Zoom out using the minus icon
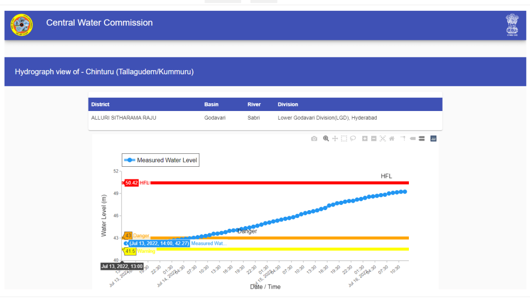Screen dimensions: 530x300 (x=374, y=138)
